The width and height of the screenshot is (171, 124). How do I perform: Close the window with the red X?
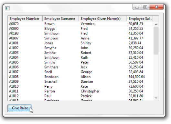pos(156,7)
